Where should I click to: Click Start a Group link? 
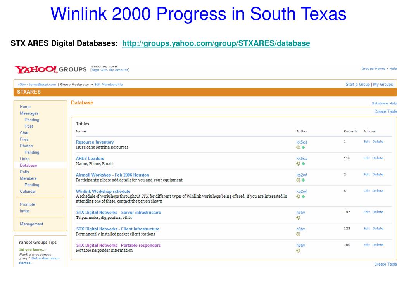tap(357, 84)
